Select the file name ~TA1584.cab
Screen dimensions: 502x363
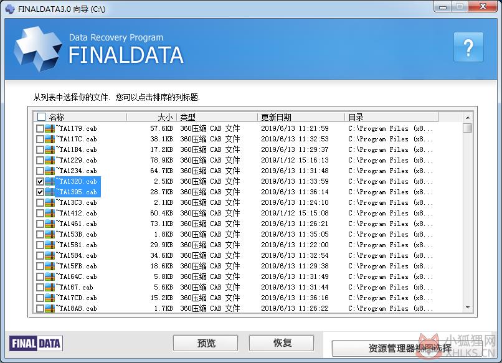(x=76, y=255)
